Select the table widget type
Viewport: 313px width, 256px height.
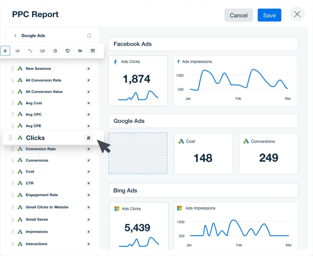tap(93, 51)
